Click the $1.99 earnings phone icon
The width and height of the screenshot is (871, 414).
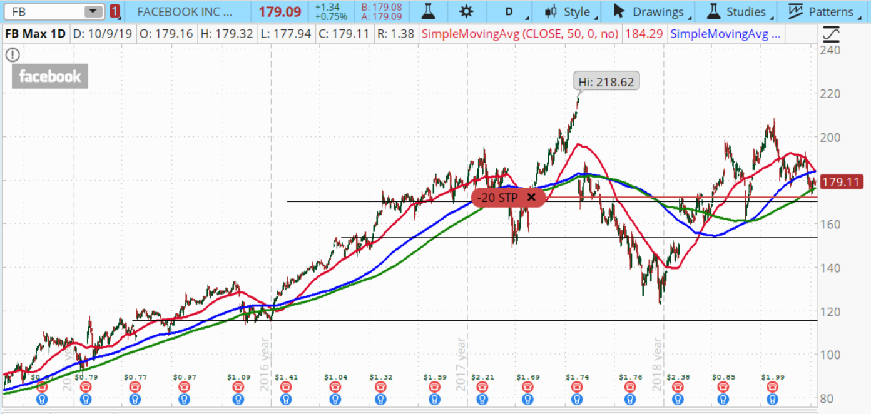[x=773, y=387]
